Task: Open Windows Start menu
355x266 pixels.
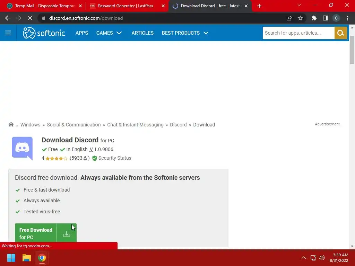Action: click(11, 258)
